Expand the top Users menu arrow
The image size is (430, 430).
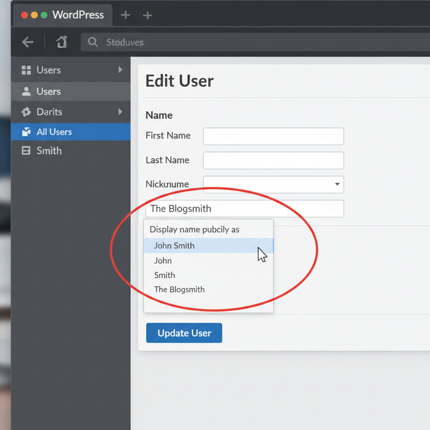pos(121,70)
